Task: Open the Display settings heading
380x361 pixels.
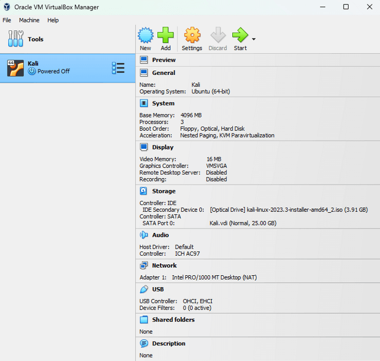Action: click(163, 147)
